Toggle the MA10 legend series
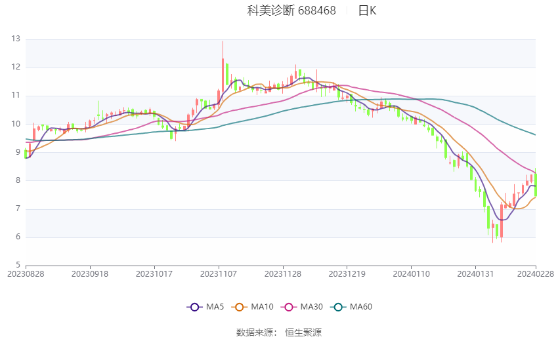The image size is (558, 339). 252,307
